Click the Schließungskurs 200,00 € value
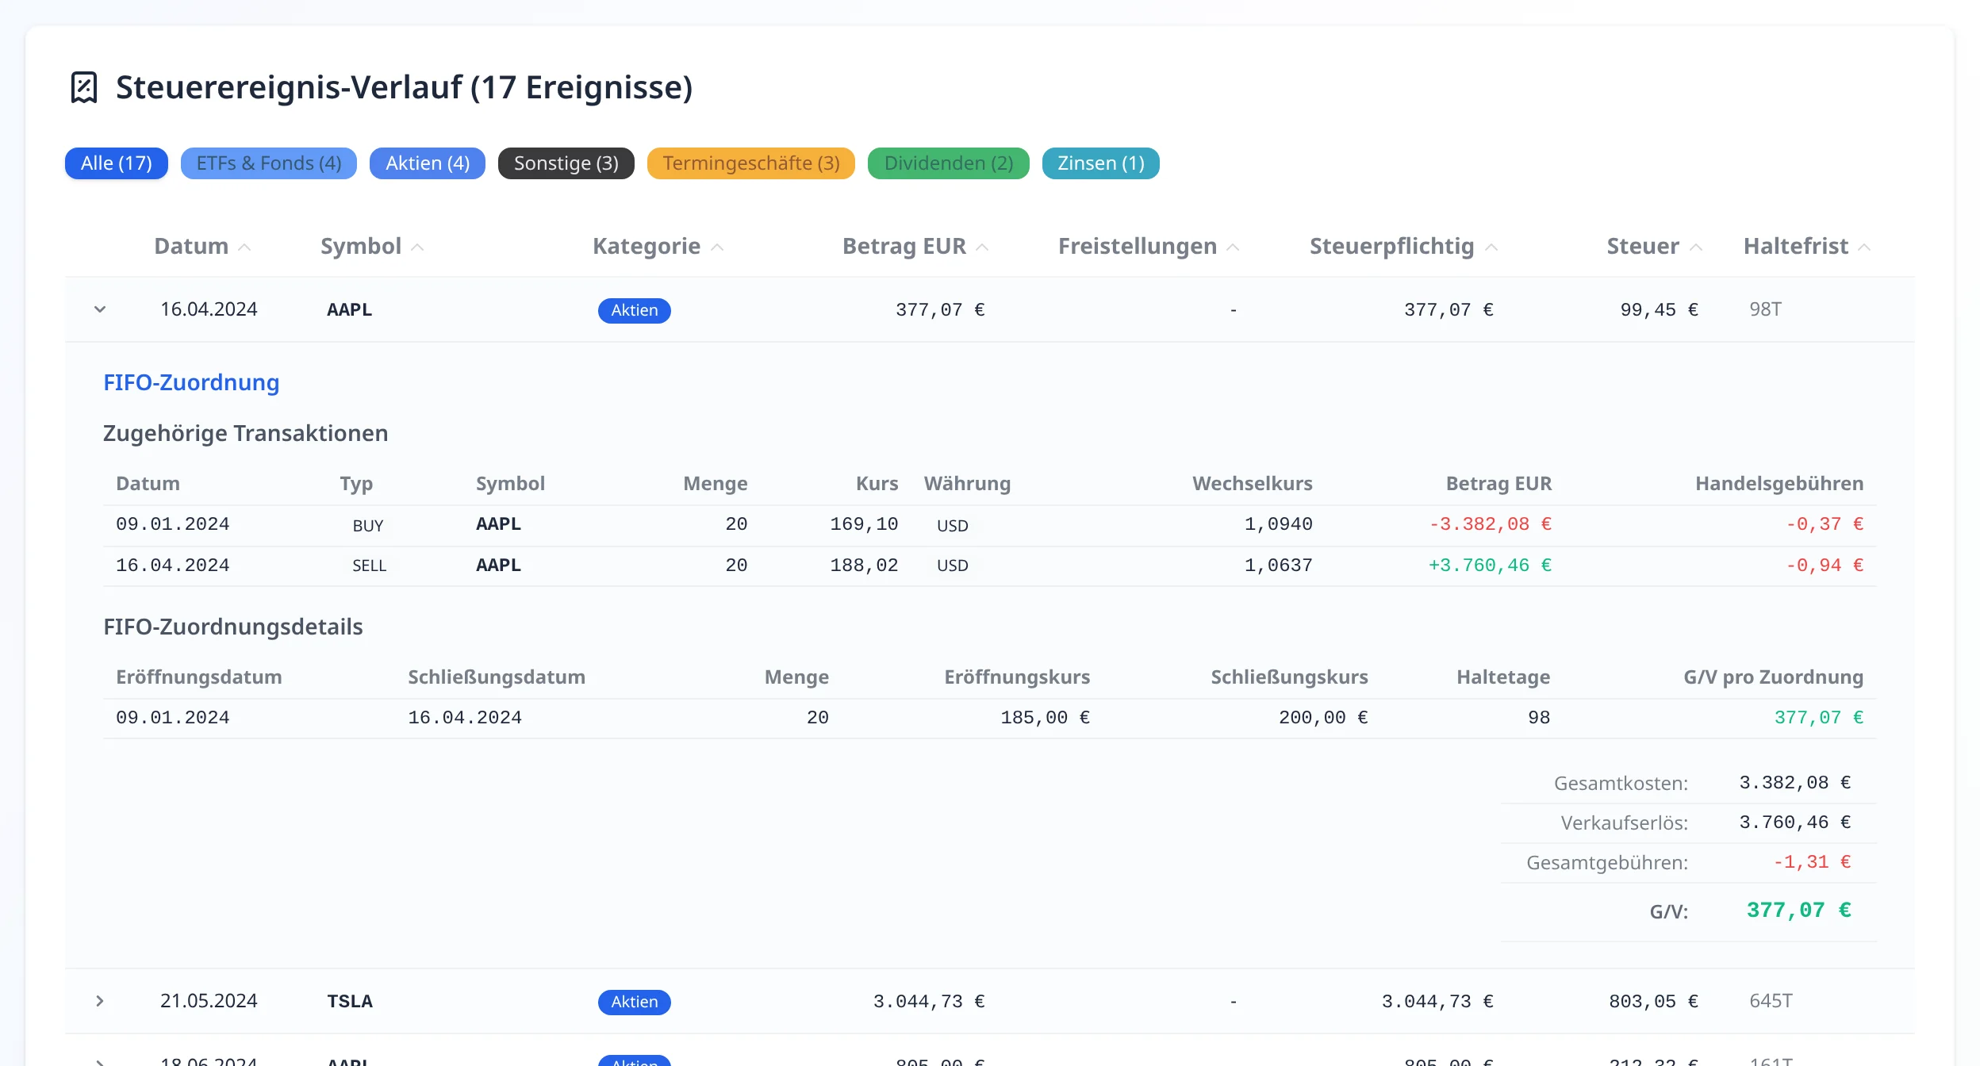The width and height of the screenshot is (1980, 1066). click(1323, 718)
